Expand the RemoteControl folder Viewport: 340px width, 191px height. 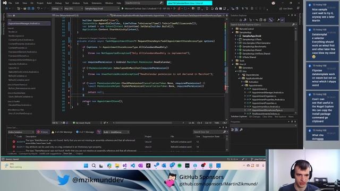tap(233, 29)
